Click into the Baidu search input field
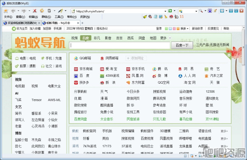 [119, 46]
